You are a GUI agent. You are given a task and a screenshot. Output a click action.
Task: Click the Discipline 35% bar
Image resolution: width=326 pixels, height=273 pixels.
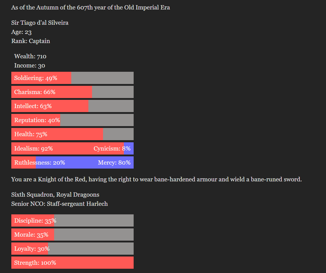coord(72,220)
